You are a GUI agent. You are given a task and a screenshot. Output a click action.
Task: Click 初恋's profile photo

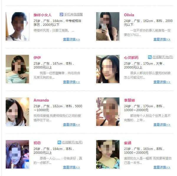17,154
